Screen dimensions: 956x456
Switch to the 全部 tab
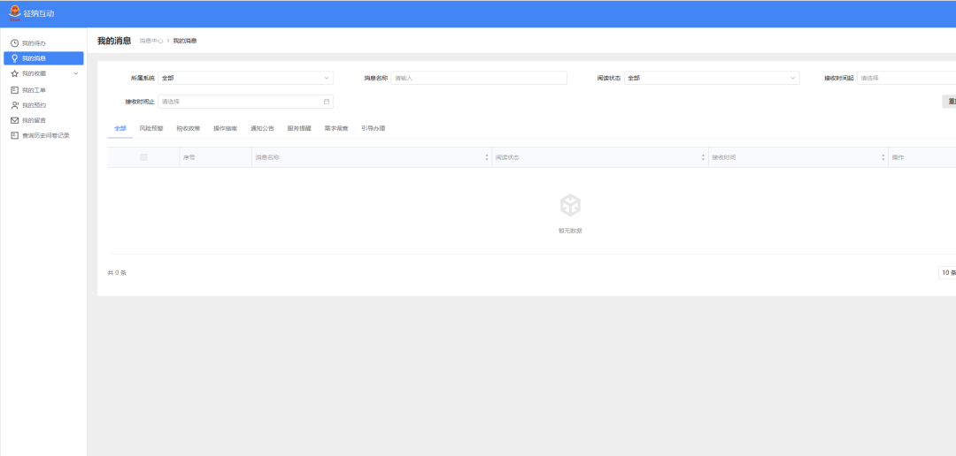click(120, 128)
